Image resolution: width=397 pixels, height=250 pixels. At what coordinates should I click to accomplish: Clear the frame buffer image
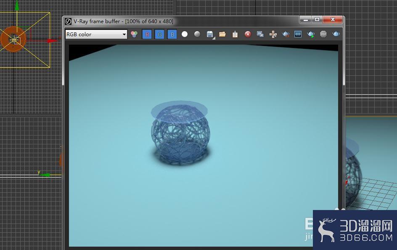[247, 34]
